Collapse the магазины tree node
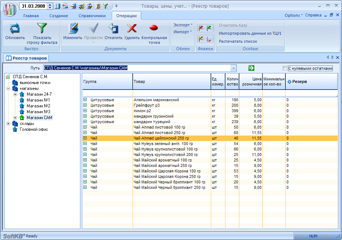Screen dimensions: 342x240 tap(8, 88)
